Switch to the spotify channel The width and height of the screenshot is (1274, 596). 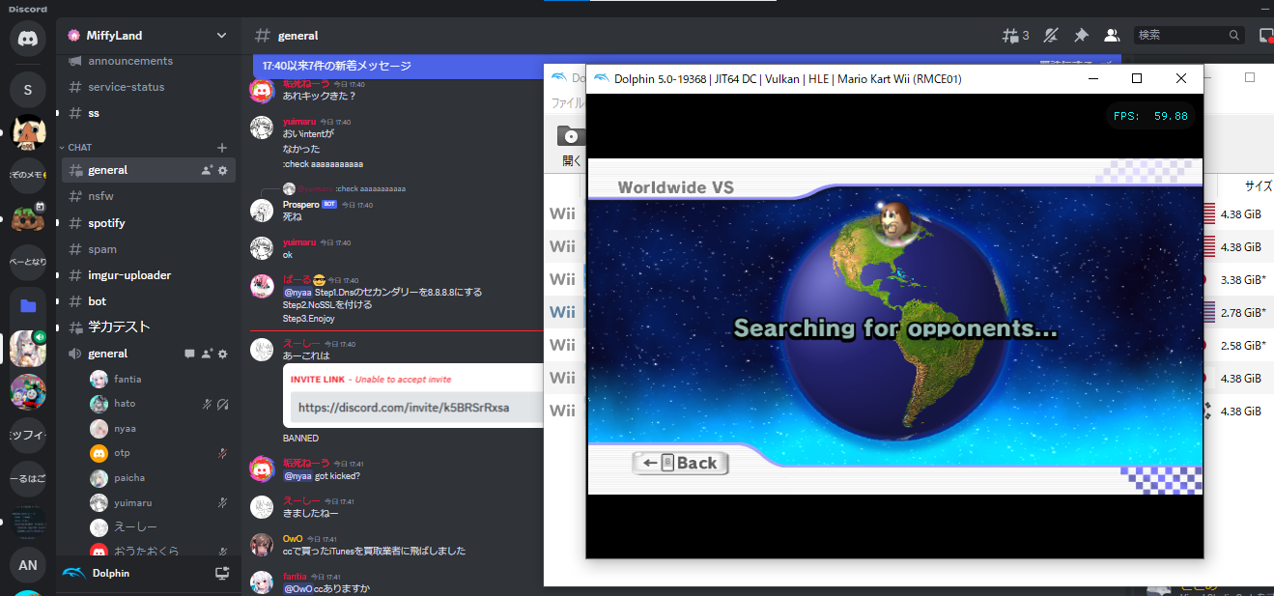[x=106, y=223]
